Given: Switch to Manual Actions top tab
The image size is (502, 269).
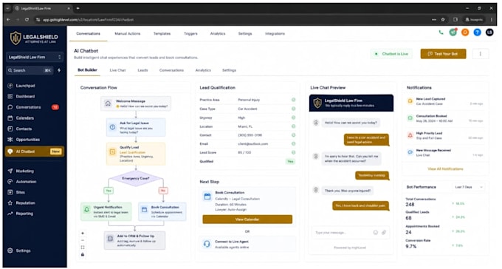Looking at the screenshot, I should pyautogui.click(x=128, y=34).
